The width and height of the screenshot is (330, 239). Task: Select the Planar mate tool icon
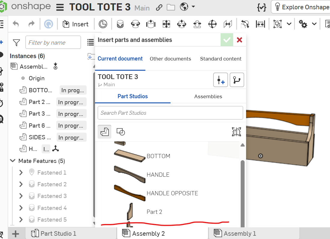(166, 24)
